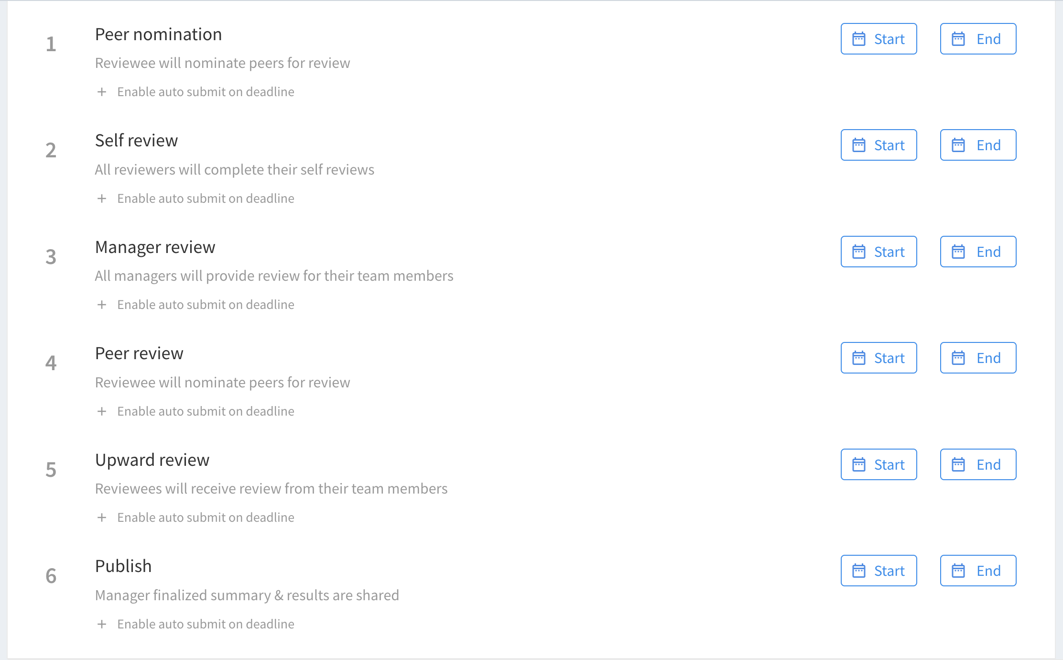This screenshot has height=660, width=1063.
Task: Set the Publish Start date
Action: (x=879, y=571)
